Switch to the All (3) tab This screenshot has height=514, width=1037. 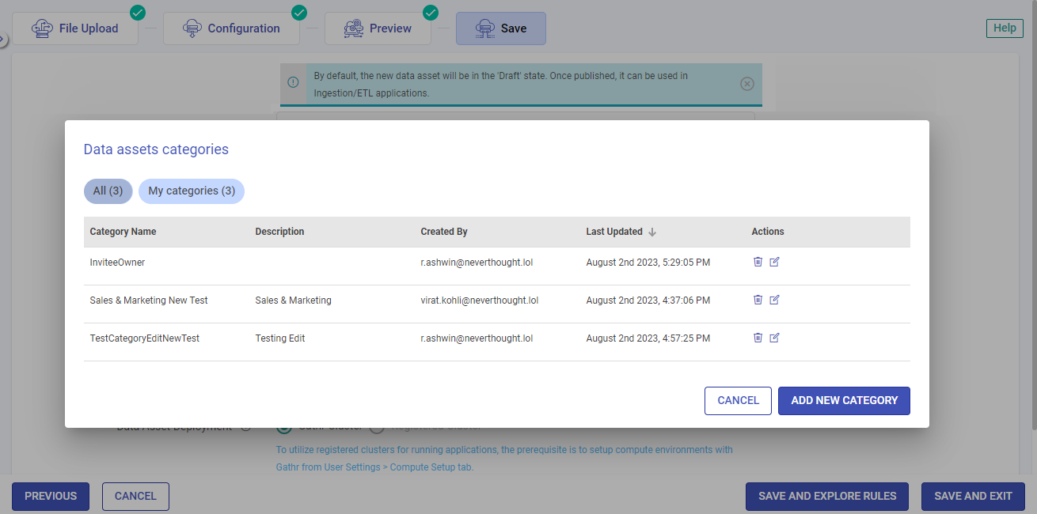pos(108,191)
